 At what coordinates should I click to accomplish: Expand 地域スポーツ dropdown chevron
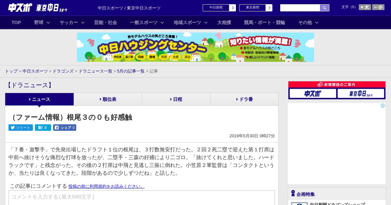click(x=206, y=22)
